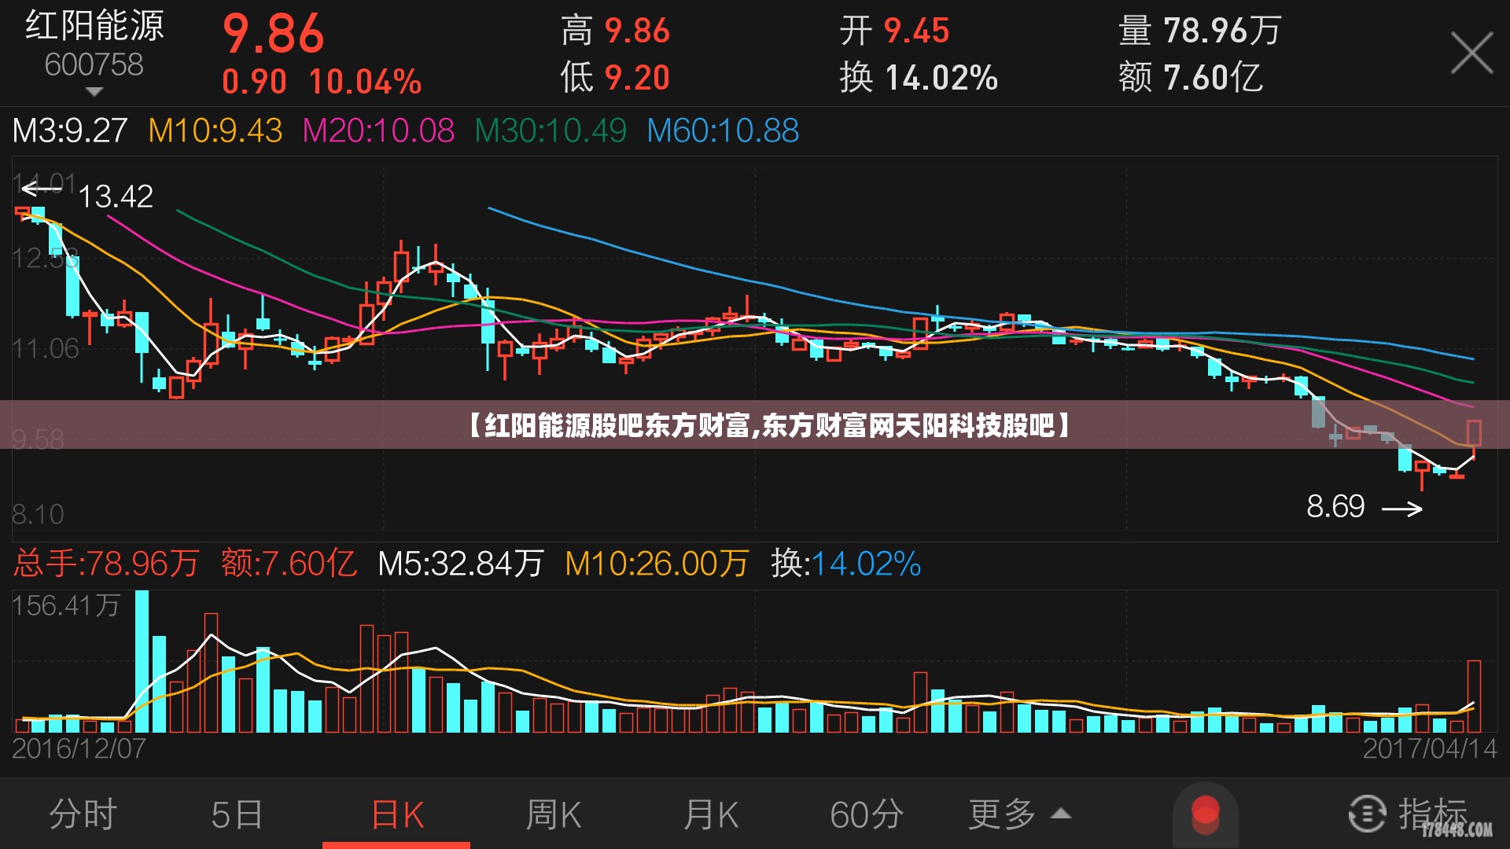Close the stock chart with X icon
1510x849 pixels.
click(1471, 53)
